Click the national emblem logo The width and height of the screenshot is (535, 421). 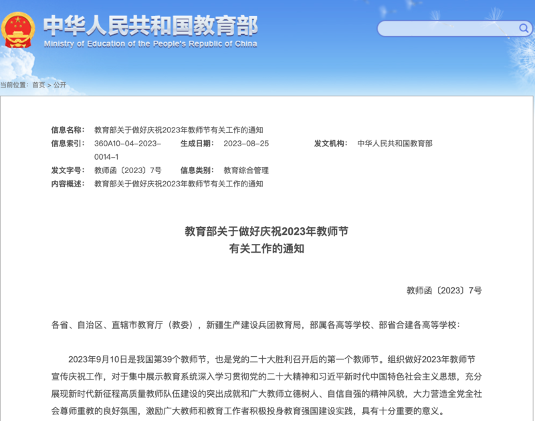18,30
